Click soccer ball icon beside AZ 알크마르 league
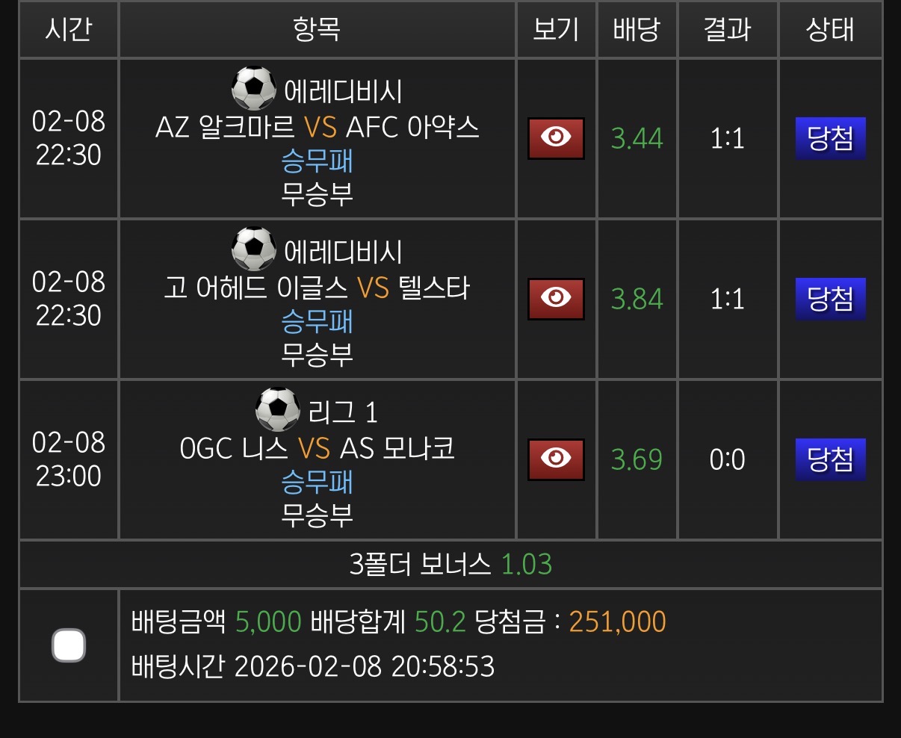Viewport: 901px width, 738px height. (254, 89)
